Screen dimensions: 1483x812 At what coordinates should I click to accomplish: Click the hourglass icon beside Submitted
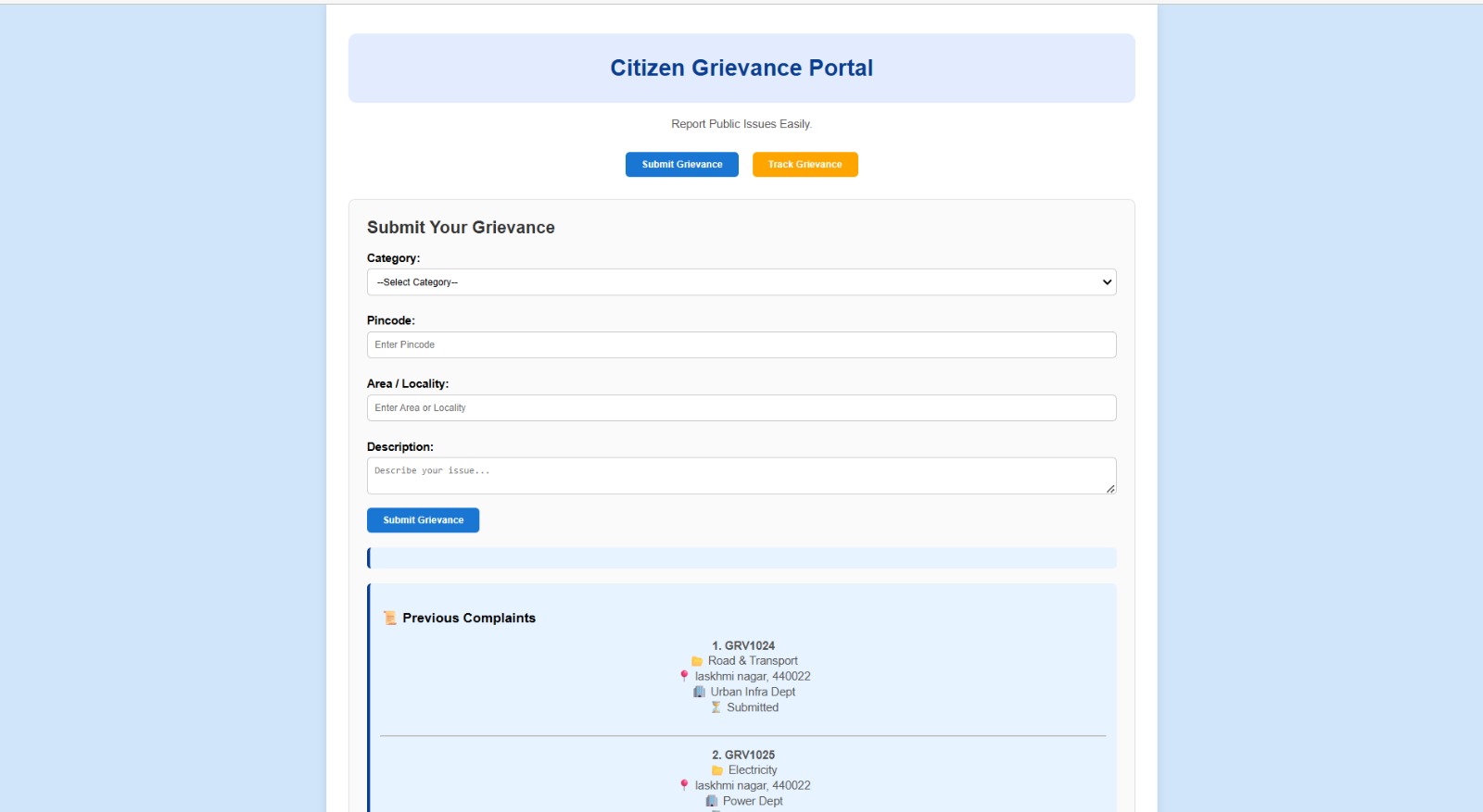tap(716, 707)
